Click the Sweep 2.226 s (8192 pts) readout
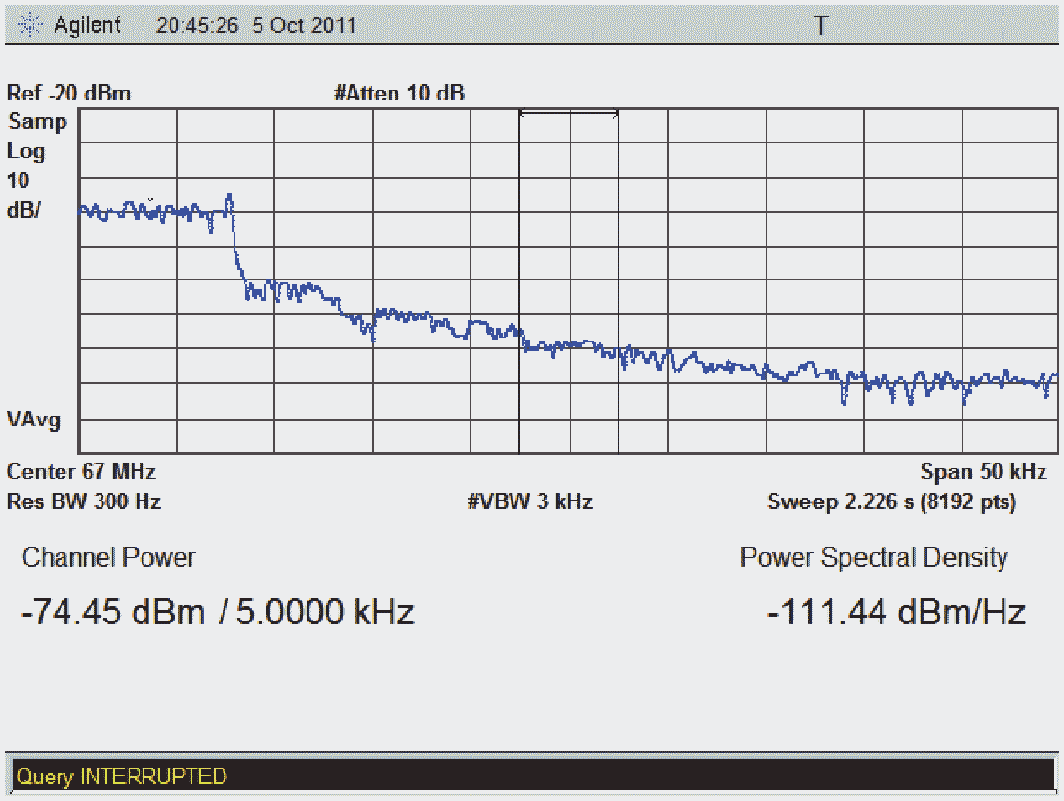This screenshot has width=1064, height=801. click(891, 501)
